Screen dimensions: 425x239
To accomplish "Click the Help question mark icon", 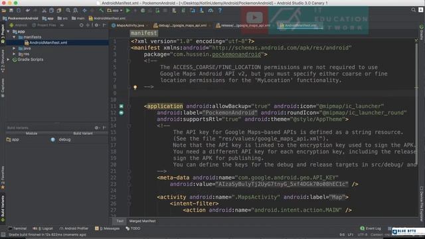I will tap(220, 11).
